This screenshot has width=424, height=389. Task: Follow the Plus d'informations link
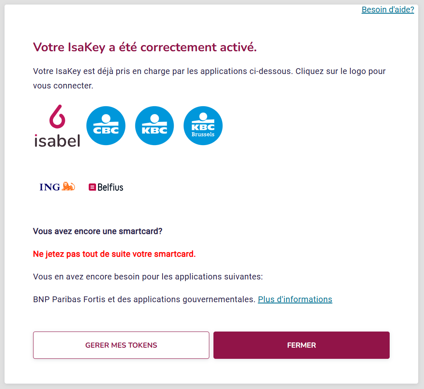(295, 299)
